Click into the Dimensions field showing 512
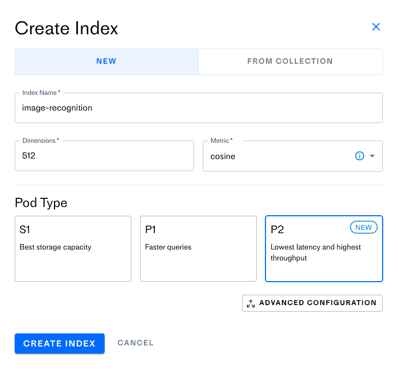This screenshot has width=399, height=377. [x=104, y=156]
